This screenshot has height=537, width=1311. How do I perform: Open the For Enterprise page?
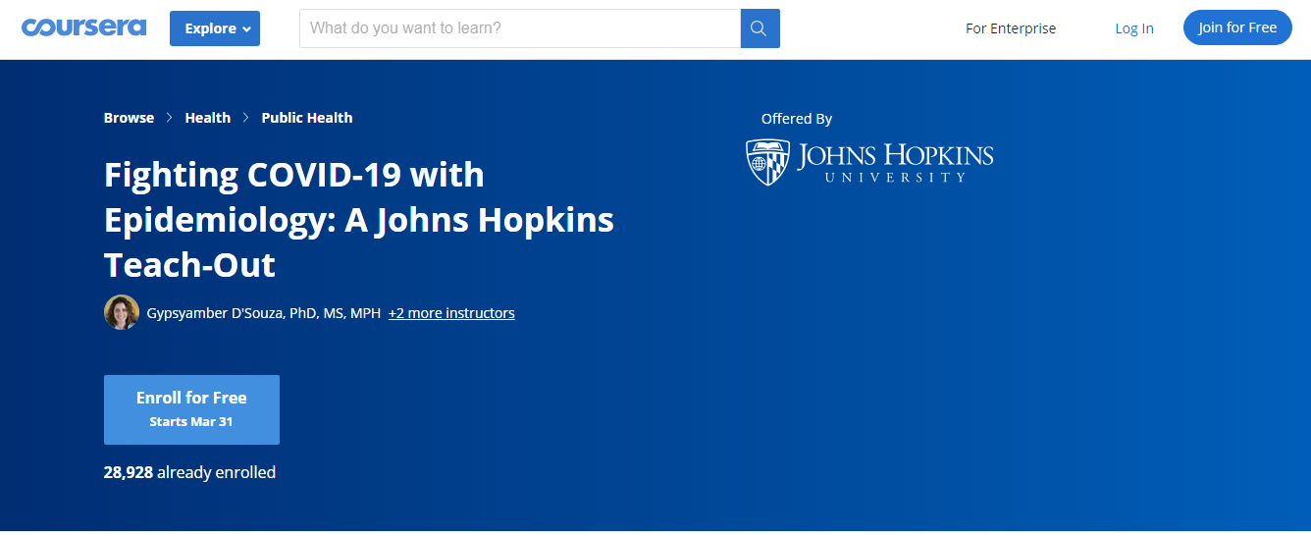tap(1010, 28)
